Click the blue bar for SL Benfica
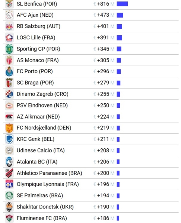The width and height of the screenshot is (181, 223). pos(122,4)
